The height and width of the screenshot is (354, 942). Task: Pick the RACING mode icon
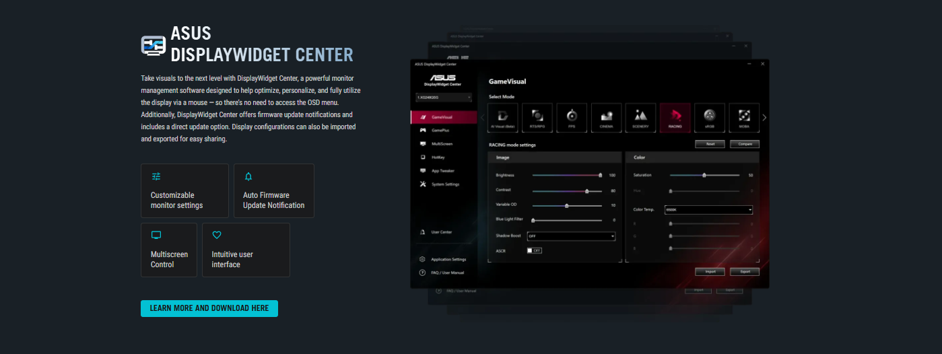[x=675, y=118]
